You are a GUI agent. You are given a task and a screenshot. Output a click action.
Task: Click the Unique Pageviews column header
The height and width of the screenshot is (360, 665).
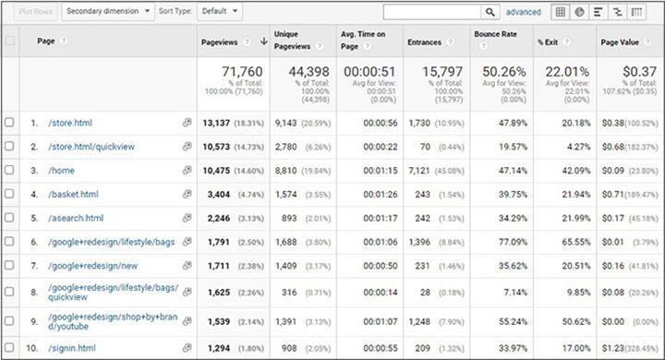[x=292, y=41]
